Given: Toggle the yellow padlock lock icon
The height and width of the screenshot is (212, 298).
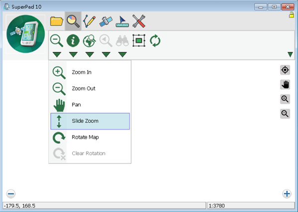Looking at the screenshot, I should point(291,15).
